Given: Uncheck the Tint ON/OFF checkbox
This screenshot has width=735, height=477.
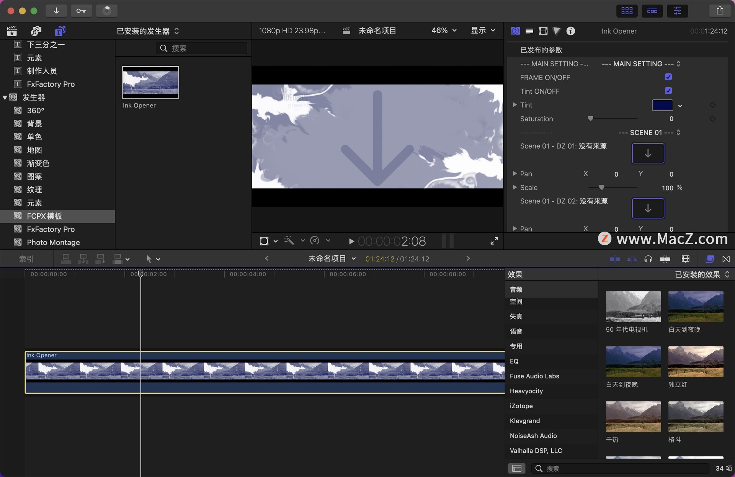Looking at the screenshot, I should (668, 91).
